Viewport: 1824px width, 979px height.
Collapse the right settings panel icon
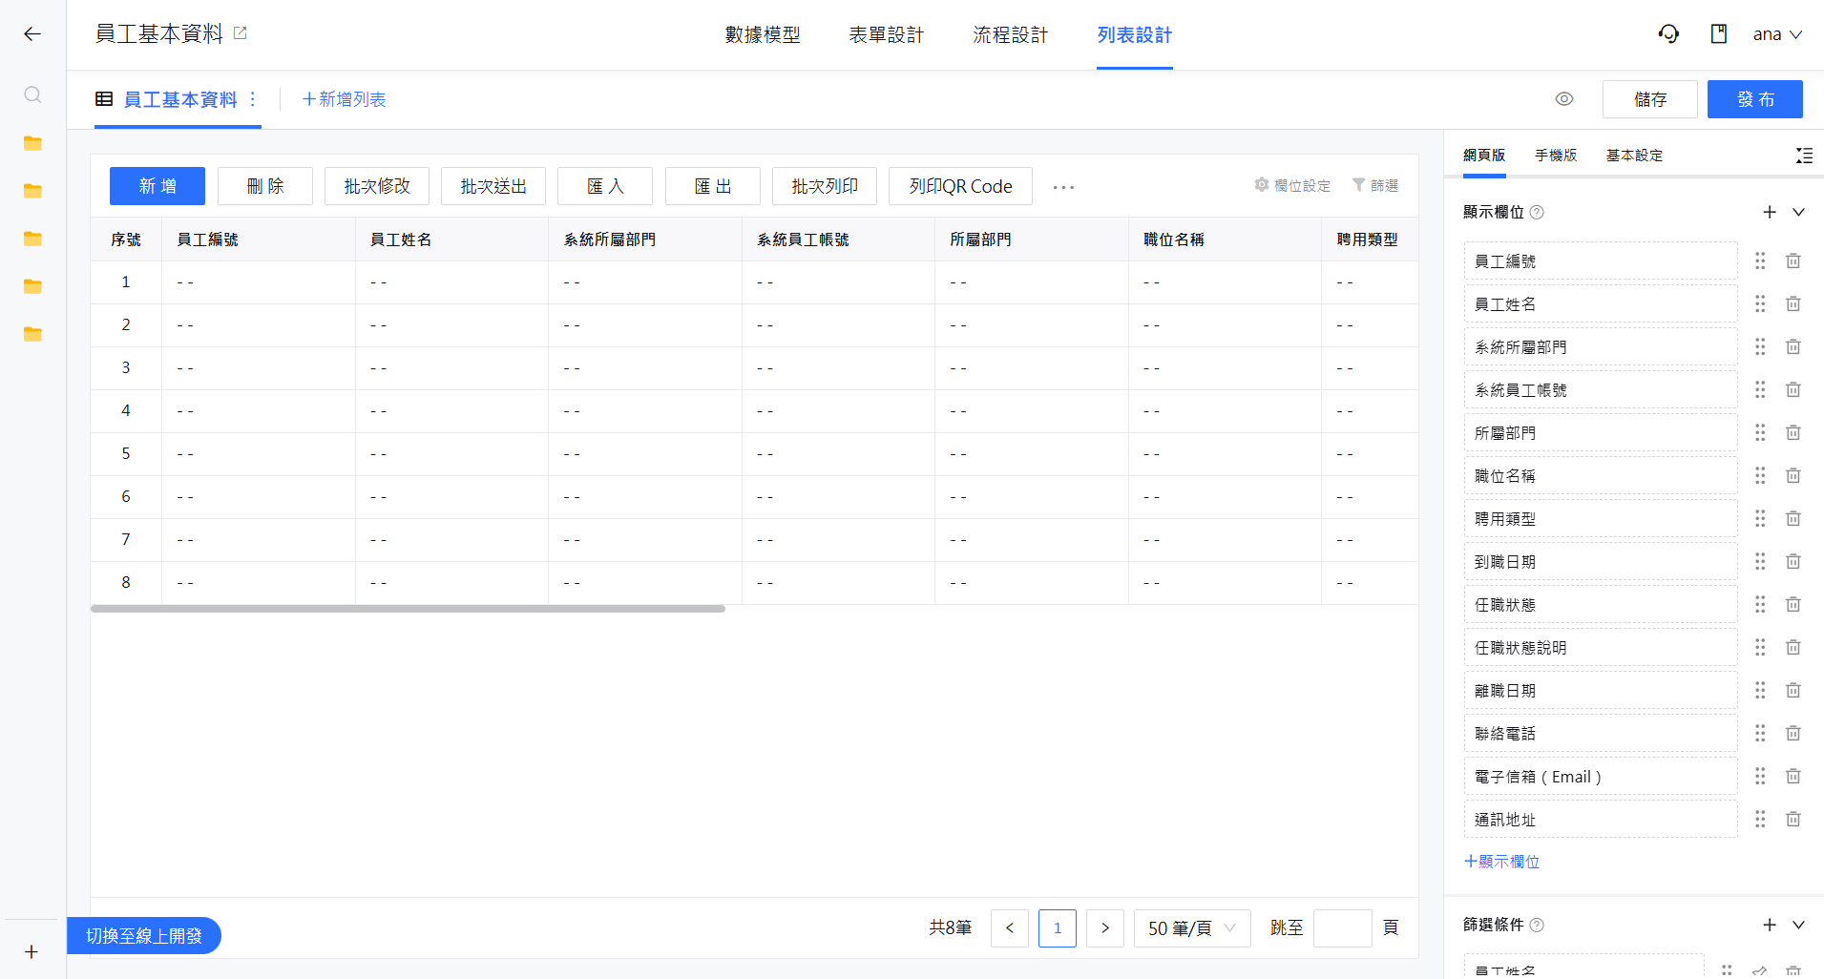coord(1804,156)
